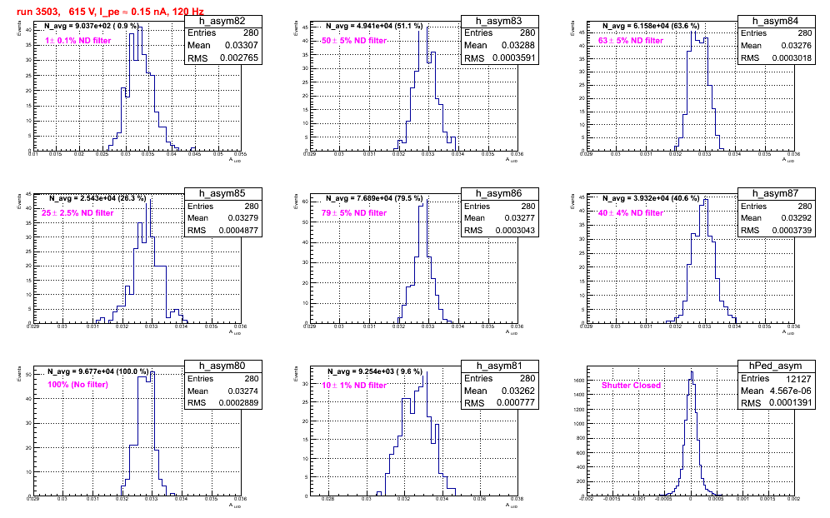Click RMS value 0.0003739 in h_asym87
Image resolution: width=830 pixels, height=518 pixels.
click(x=792, y=231)
